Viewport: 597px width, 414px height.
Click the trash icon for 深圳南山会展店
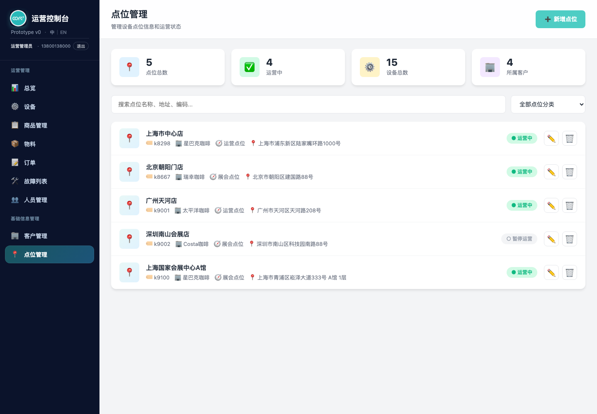570,239
